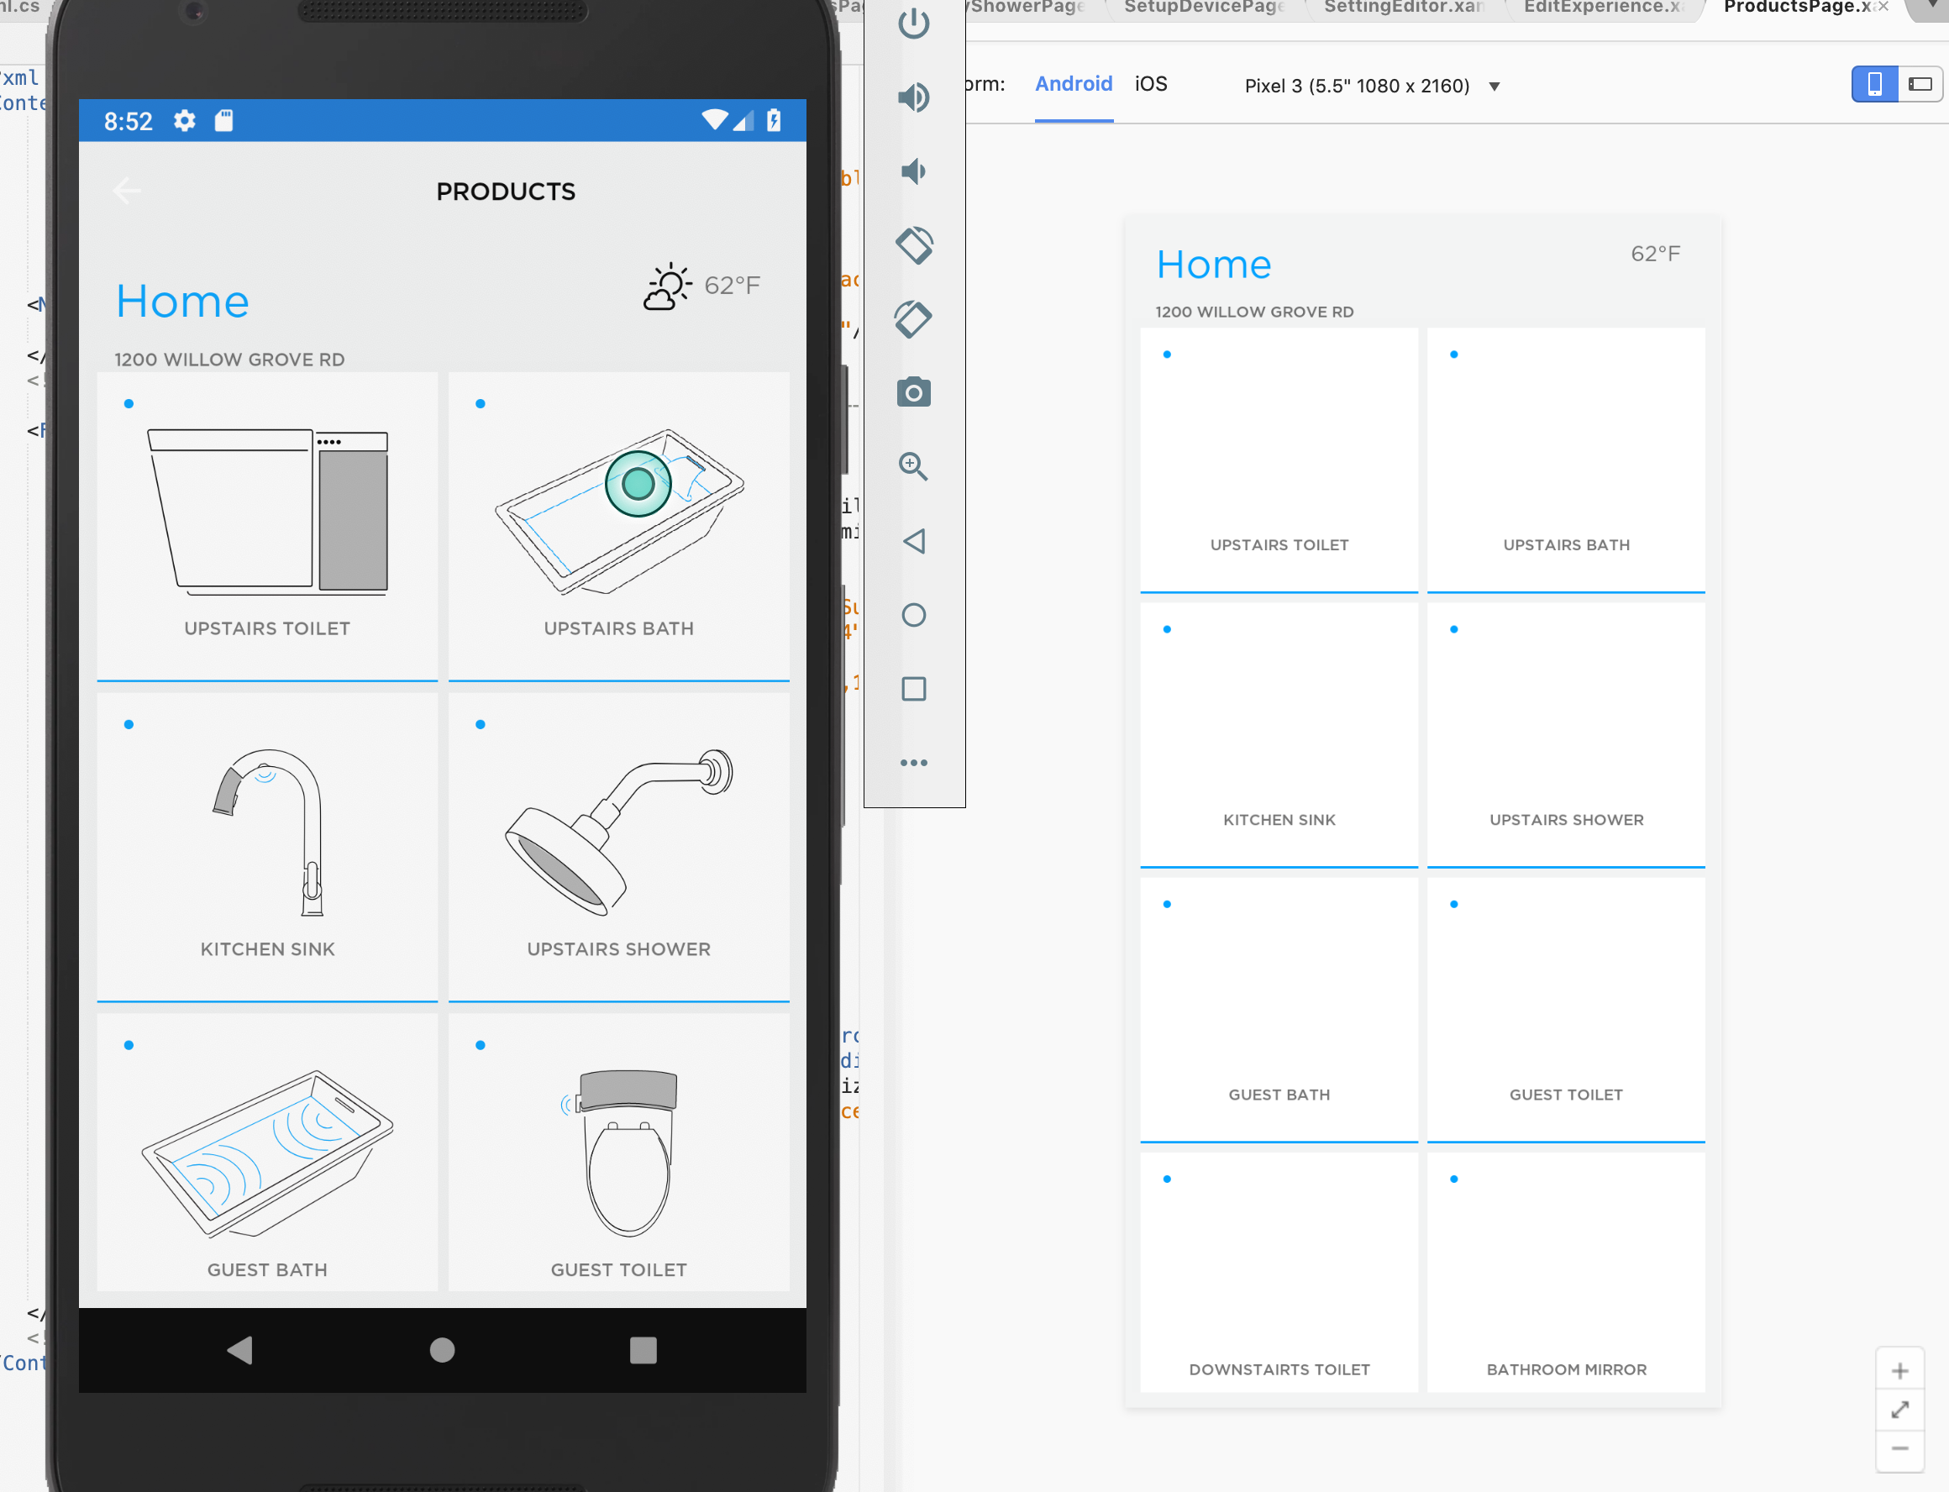Tap the Android navigation bar back button
Screen dimensions: 1949x1492
click(x=239, y=1350)
